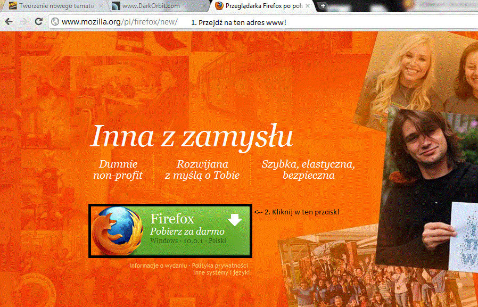
Task: Click the Szybka, elastyczna, bezpieczna text
Action: pos(308,170)
